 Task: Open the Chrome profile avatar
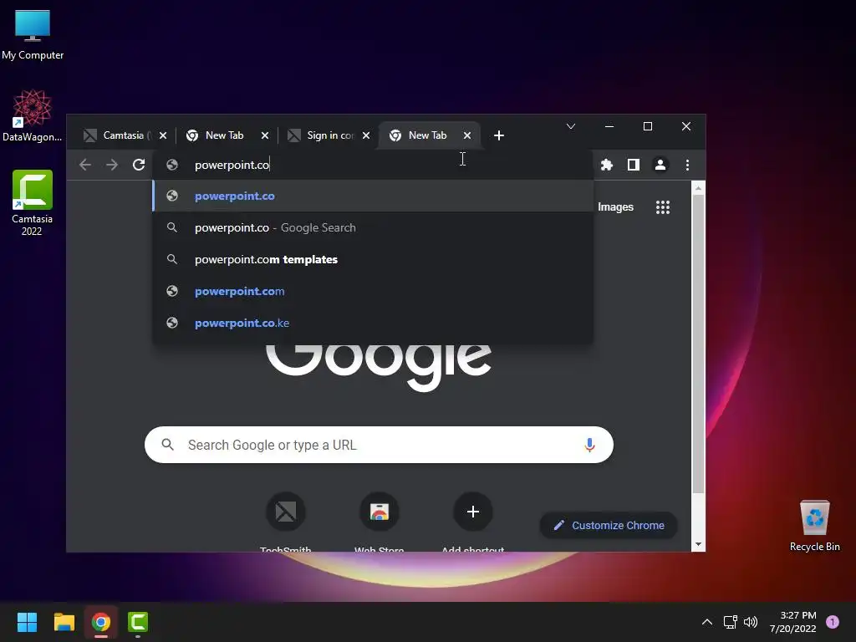click(660, 165)
